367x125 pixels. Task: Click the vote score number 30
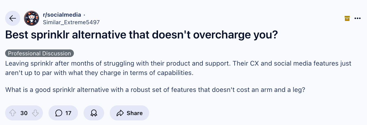point(24,113)
